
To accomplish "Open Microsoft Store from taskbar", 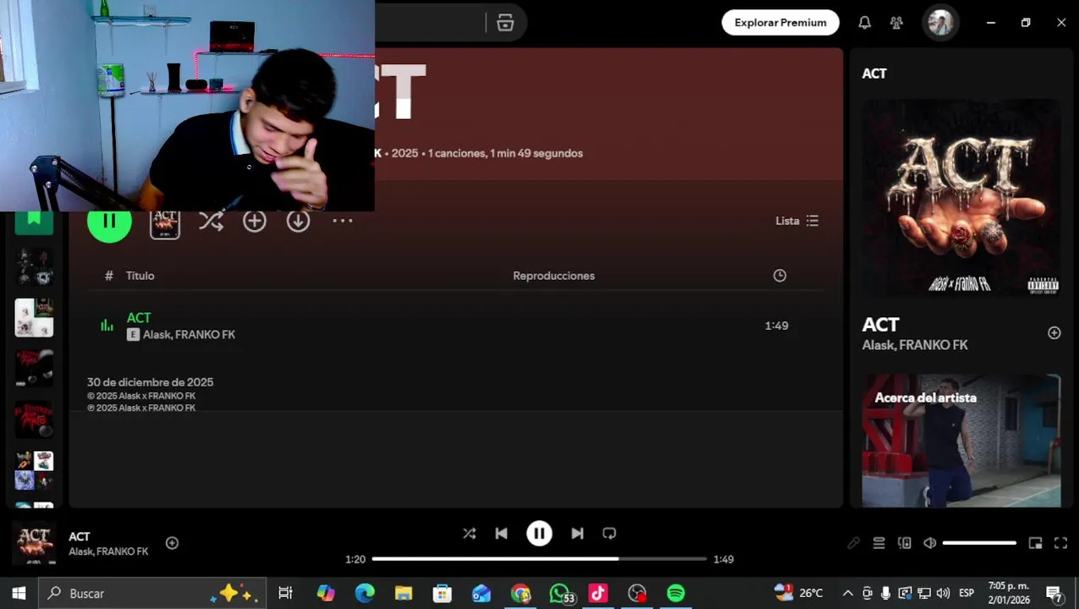I will pos(443,594).
